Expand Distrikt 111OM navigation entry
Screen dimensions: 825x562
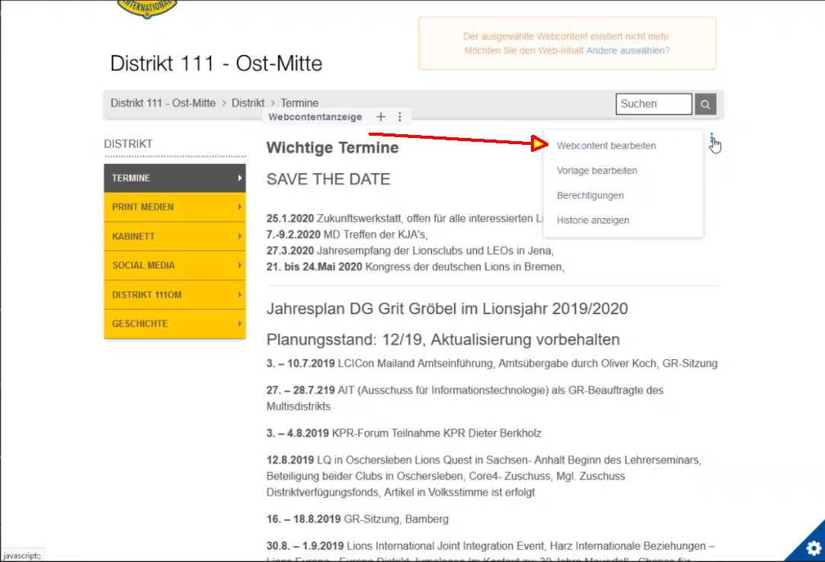click(x=174, y=295)
